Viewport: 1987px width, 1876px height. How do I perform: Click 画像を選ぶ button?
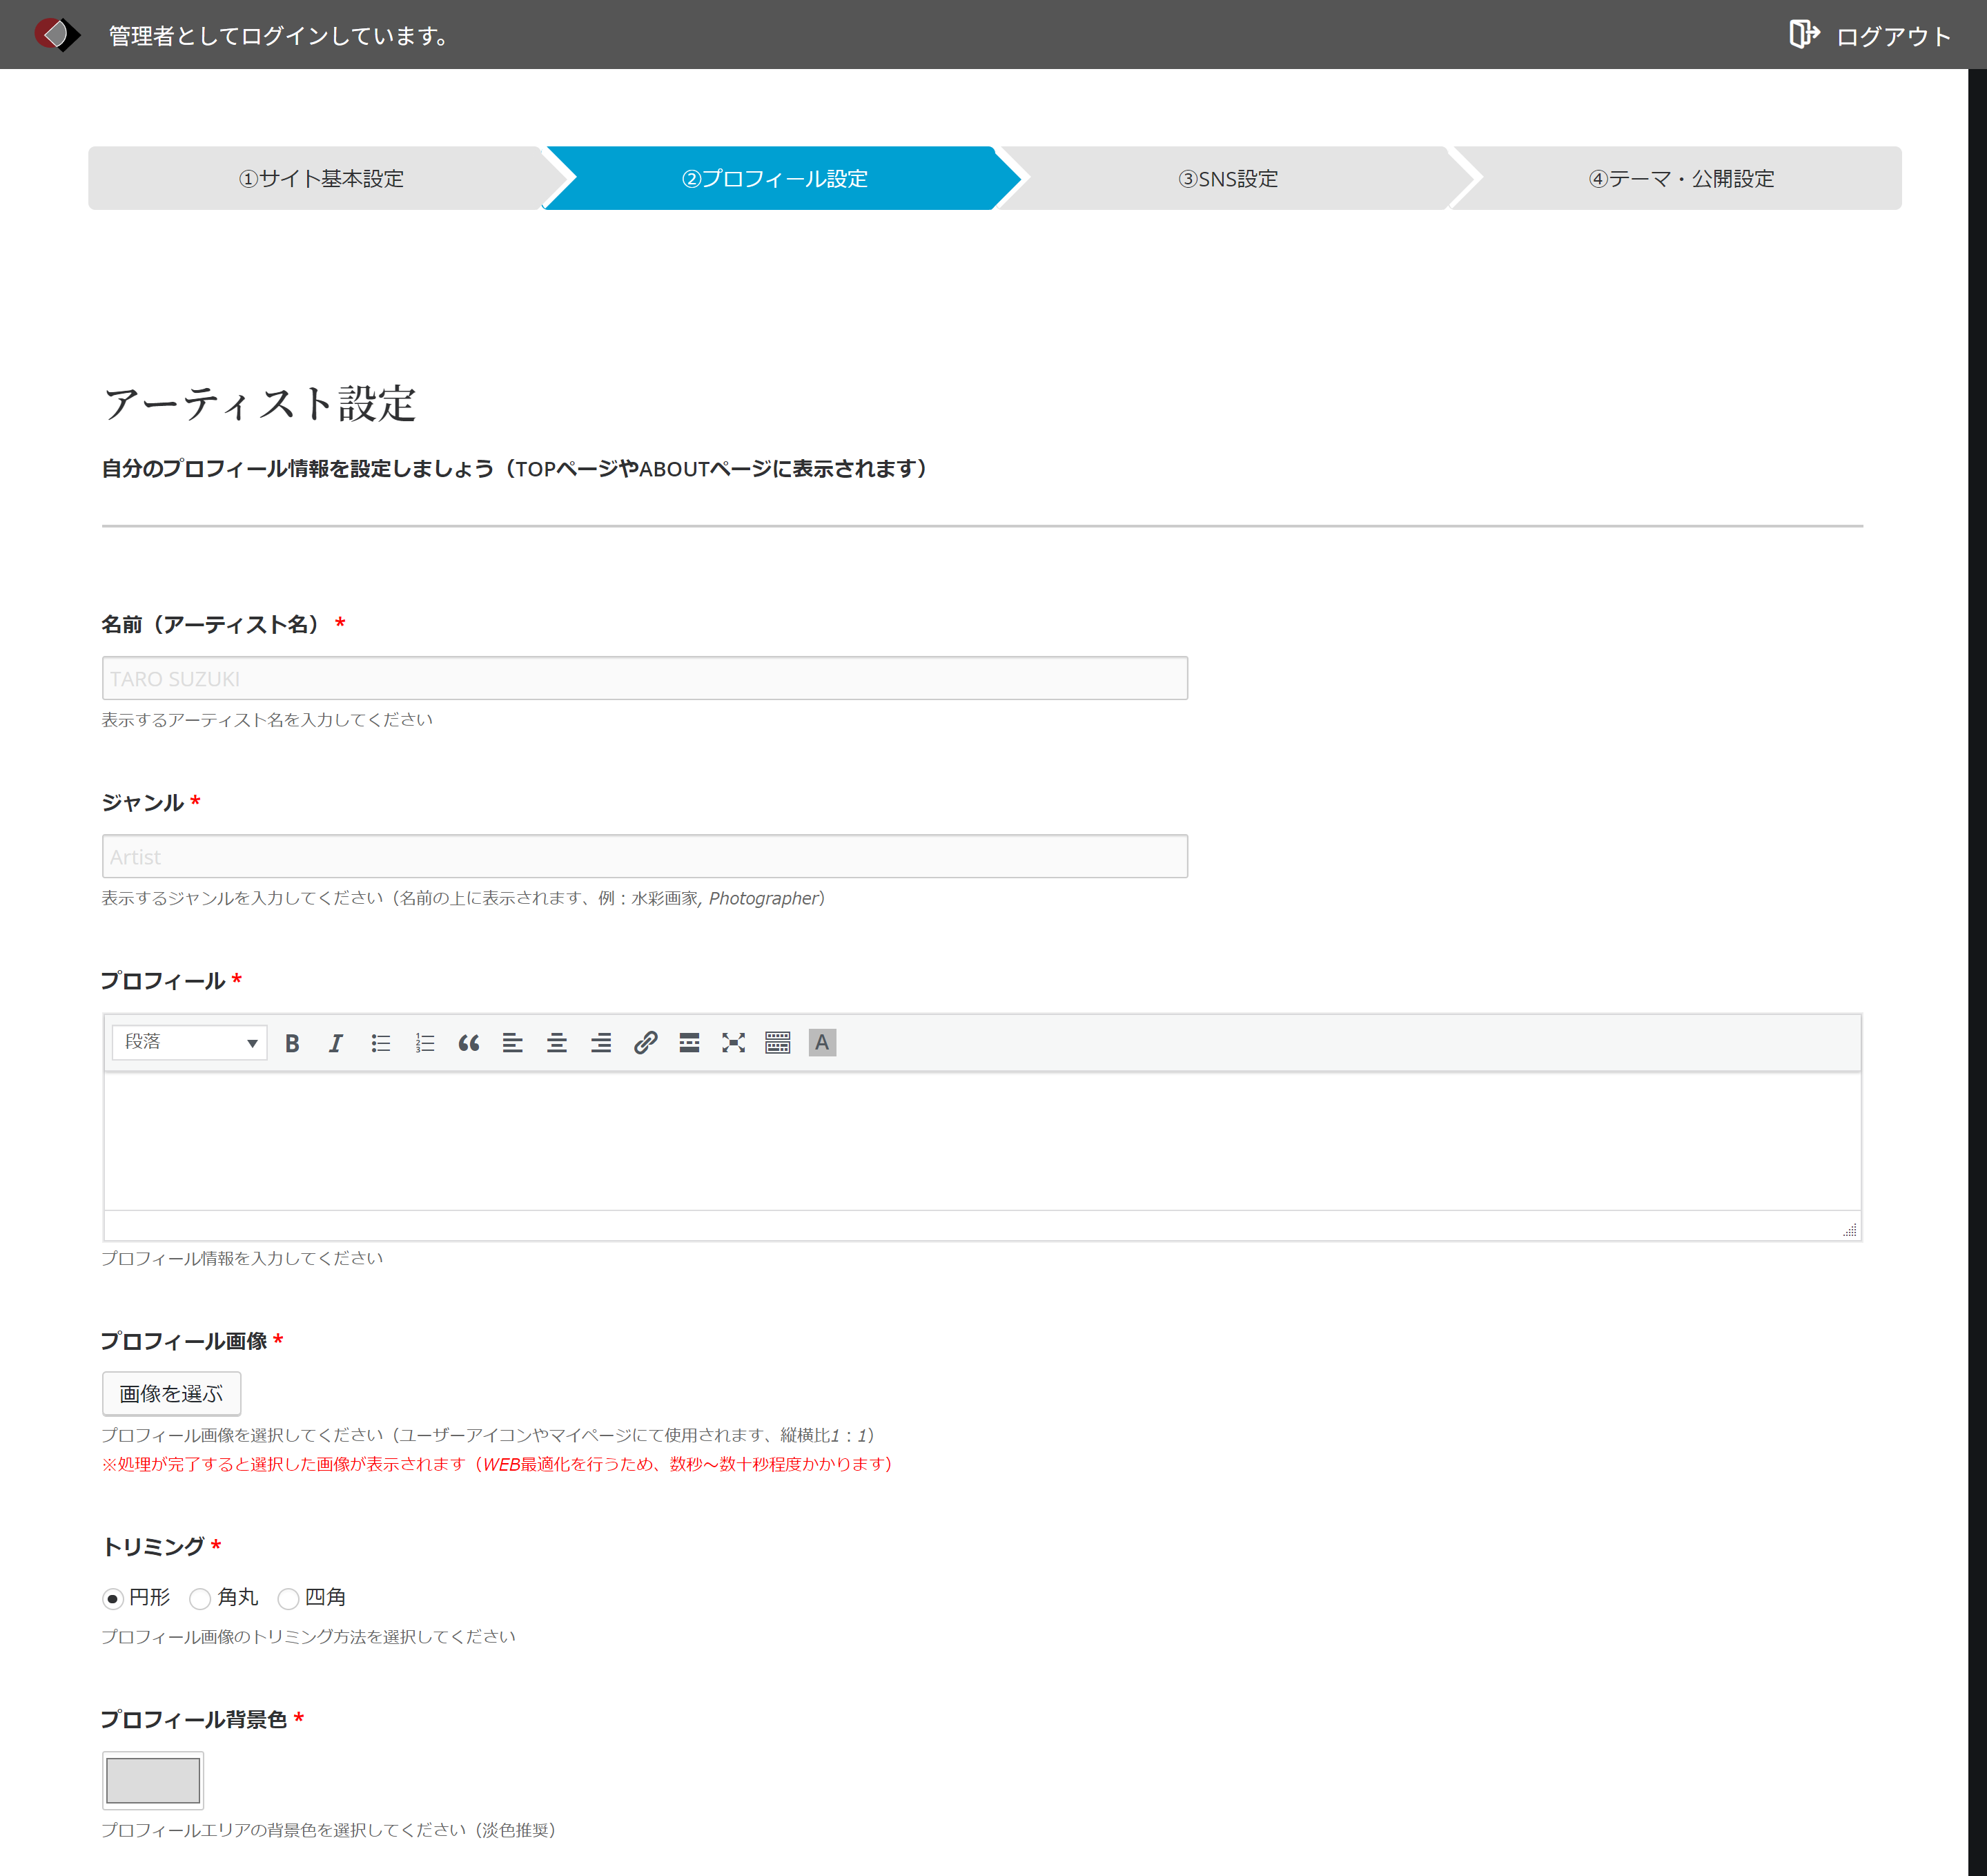(x=171, y=1393)
